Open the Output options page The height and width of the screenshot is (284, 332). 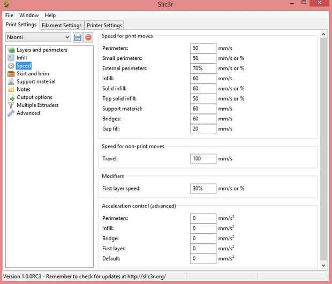click(x=34, y=97)
